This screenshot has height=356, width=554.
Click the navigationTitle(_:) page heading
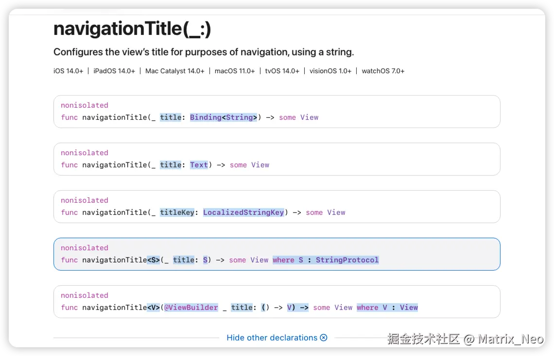click(132, 29)
